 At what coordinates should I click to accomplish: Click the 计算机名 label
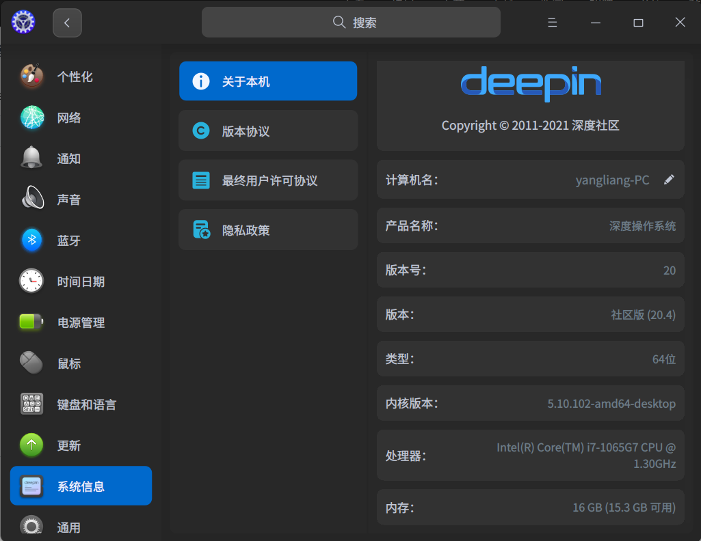(x=412, y=180)
